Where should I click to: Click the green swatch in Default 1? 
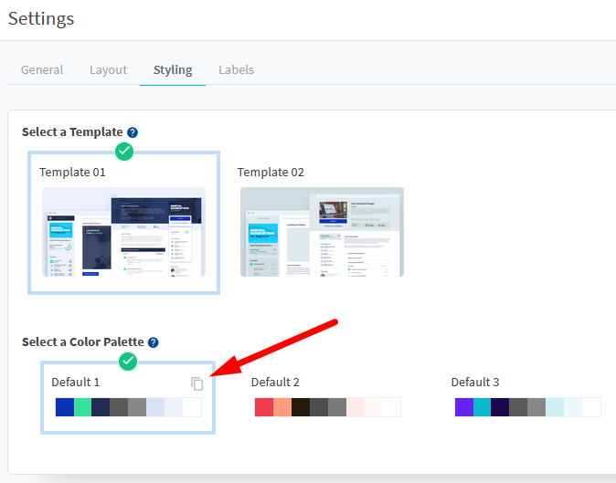click(83, 407)
